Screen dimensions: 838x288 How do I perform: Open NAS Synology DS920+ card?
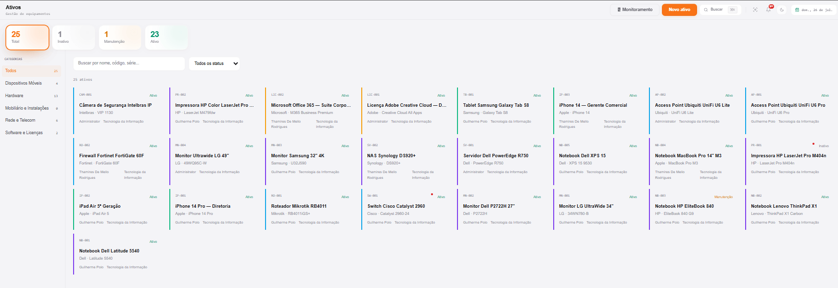pos(406,161)
